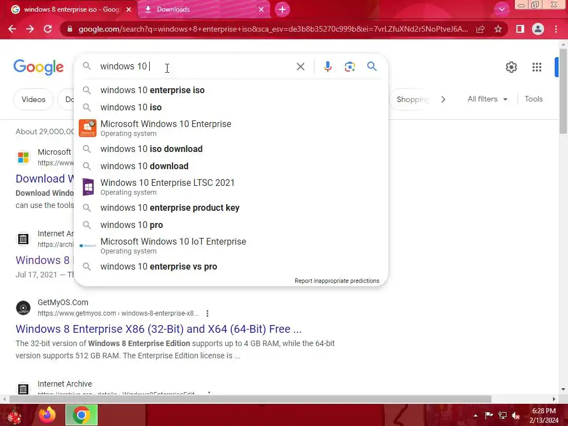
Task: Choose suggestion 'windows 10 iso'
Action: click(x=231, y=107)
